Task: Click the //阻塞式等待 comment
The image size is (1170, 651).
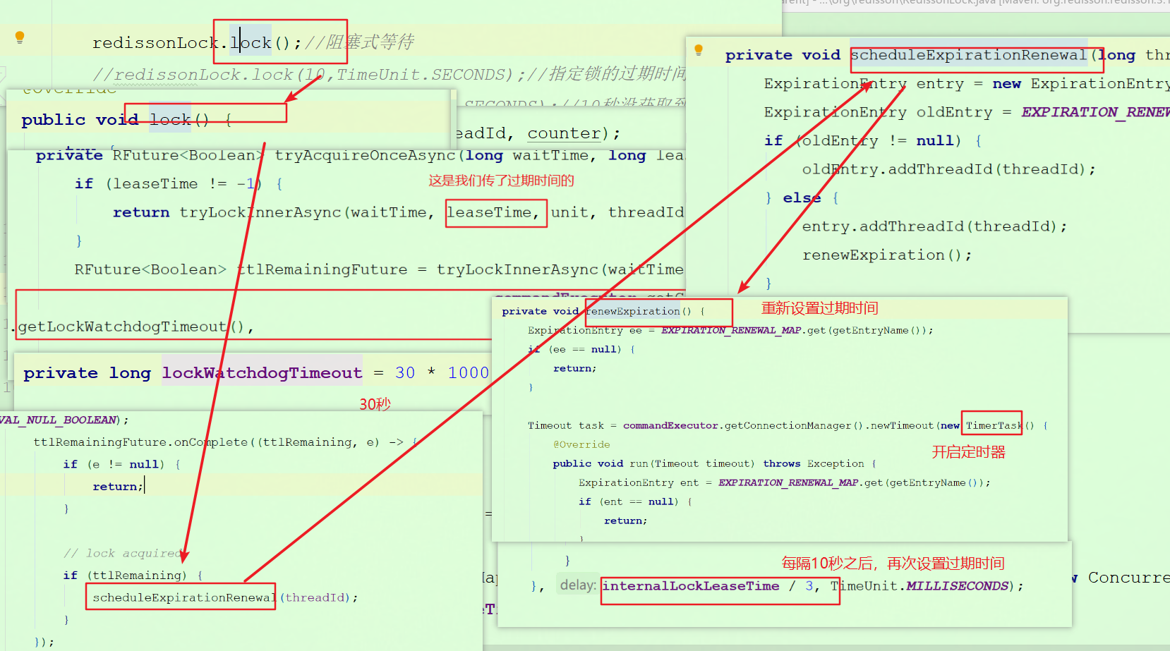Action: pos(359,42)
